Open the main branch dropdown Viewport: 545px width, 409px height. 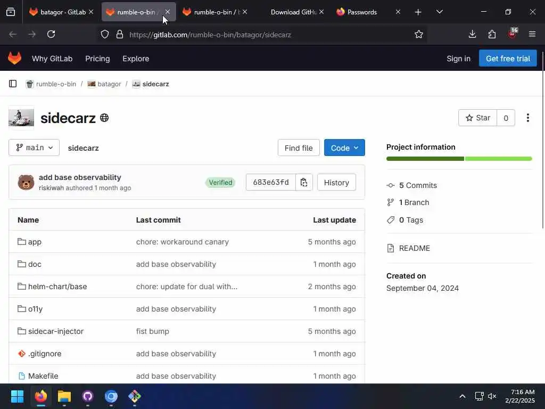tap(34, 148)
